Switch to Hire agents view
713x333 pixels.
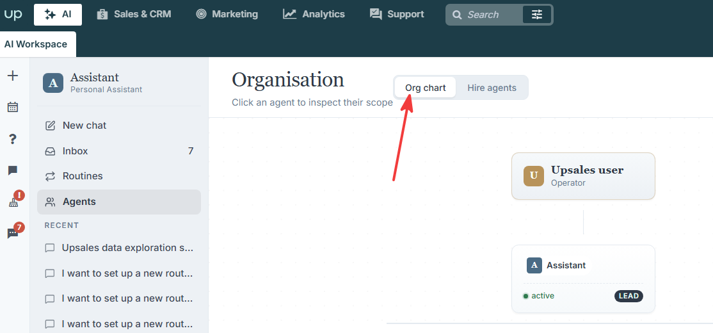[x=492, y=87]
